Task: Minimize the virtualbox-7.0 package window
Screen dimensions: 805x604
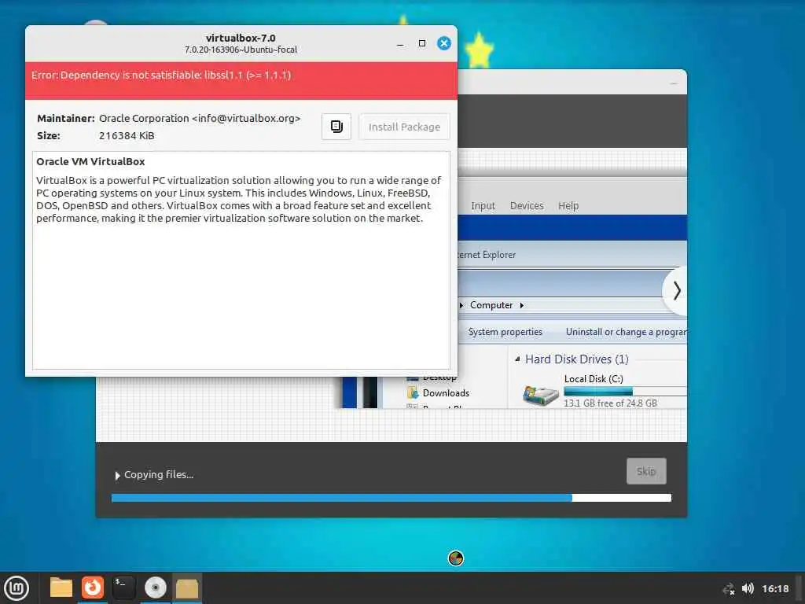Action: click(400, 44)
